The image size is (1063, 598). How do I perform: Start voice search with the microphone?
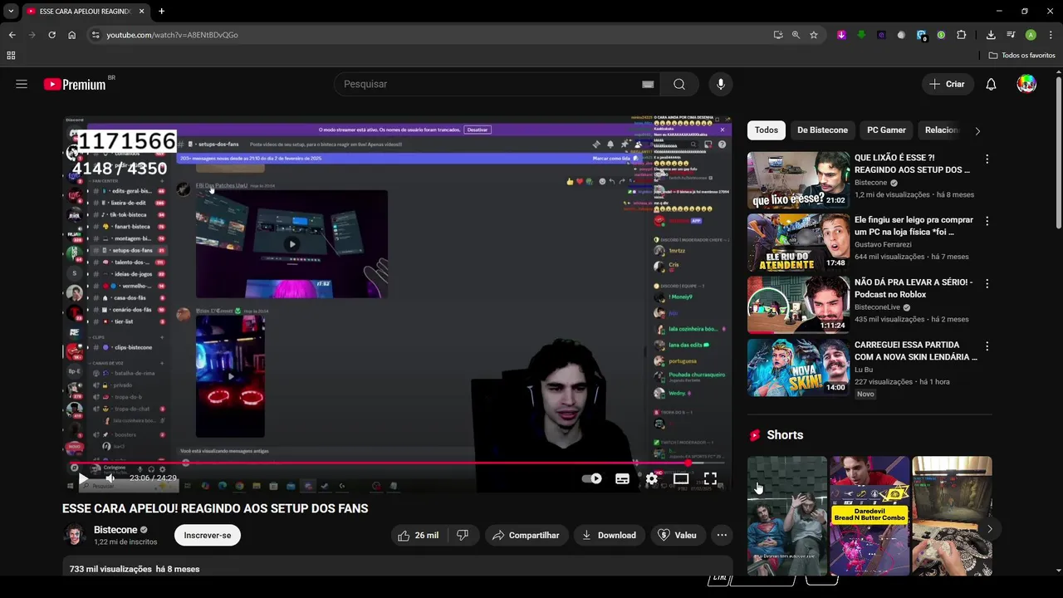point(720,84)
